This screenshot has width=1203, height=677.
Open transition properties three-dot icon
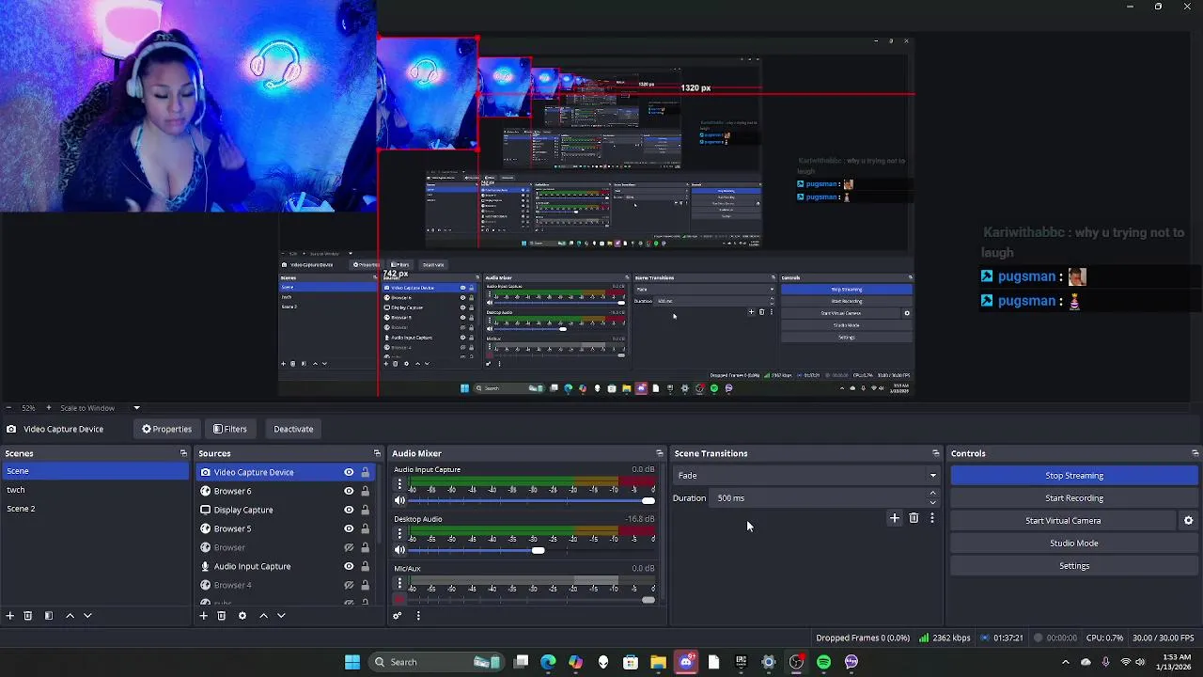click(932, 518)
